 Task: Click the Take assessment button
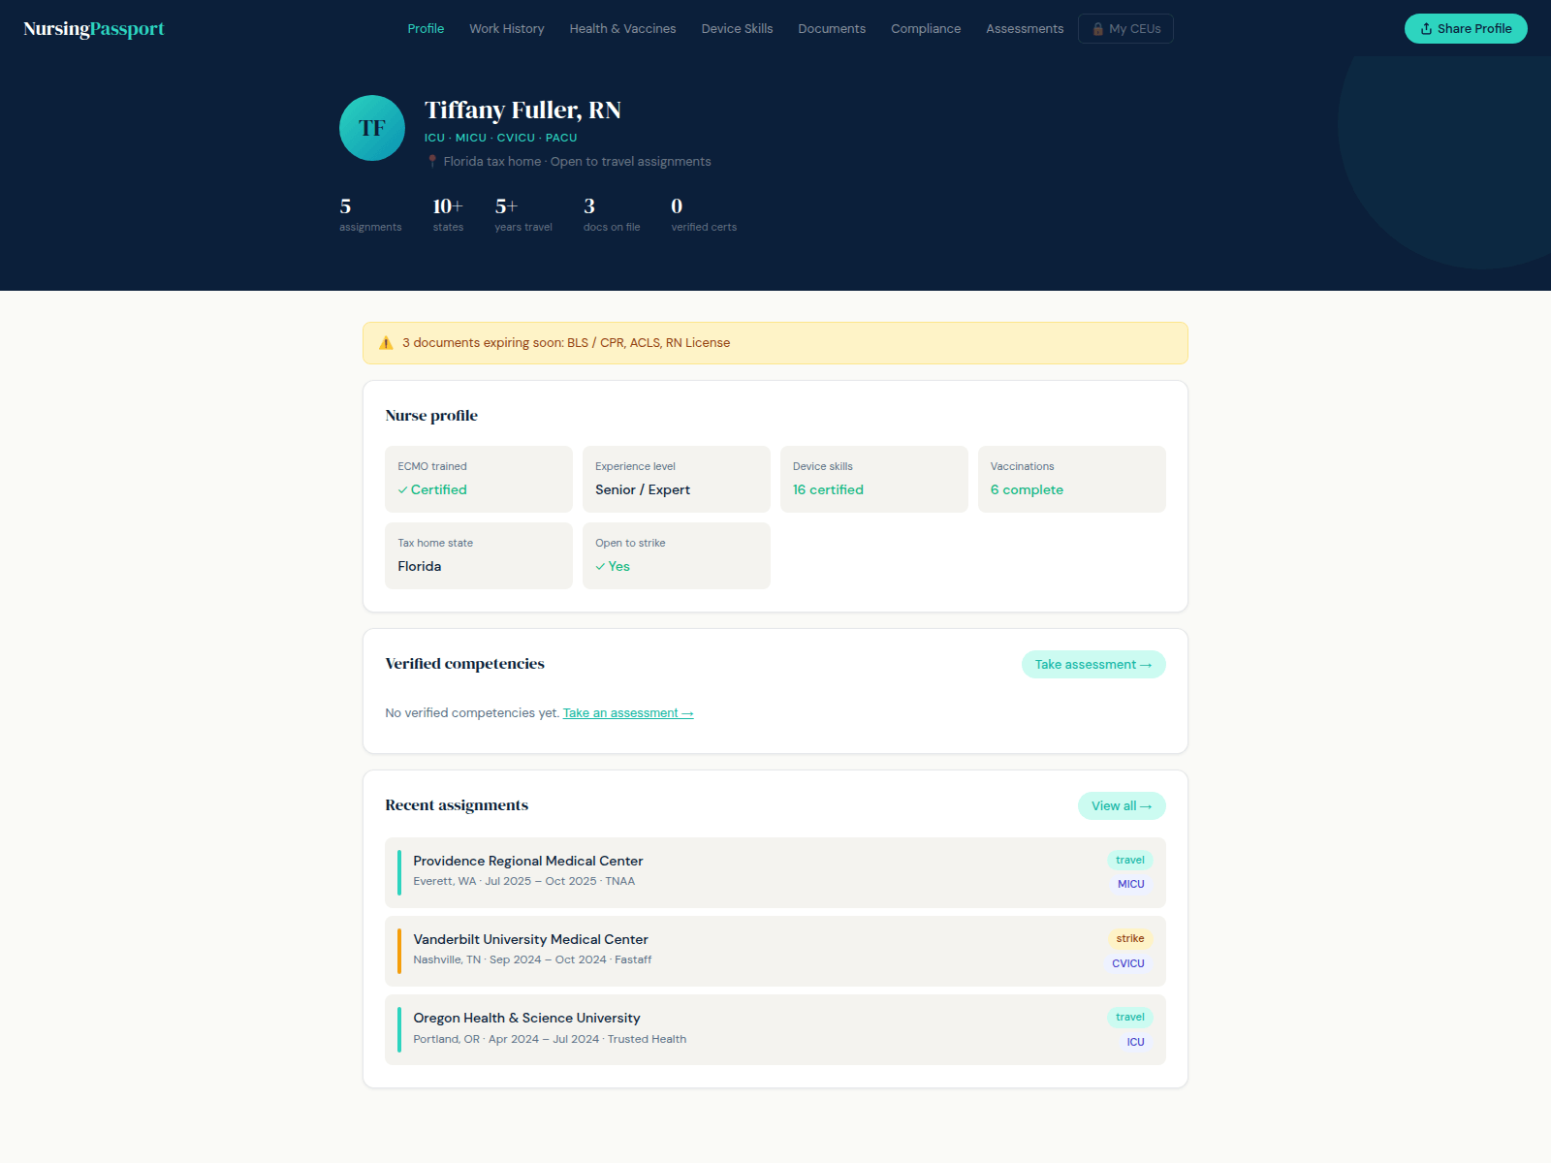[1093, 665]
